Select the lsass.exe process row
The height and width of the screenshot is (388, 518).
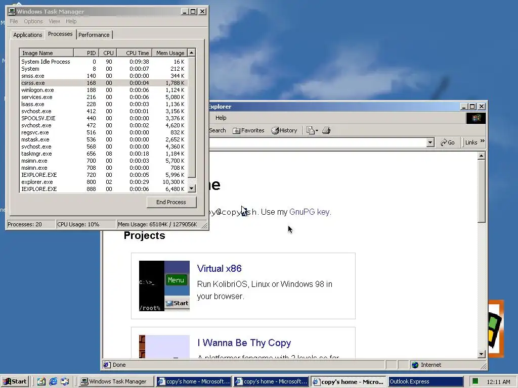coord(104,104)
